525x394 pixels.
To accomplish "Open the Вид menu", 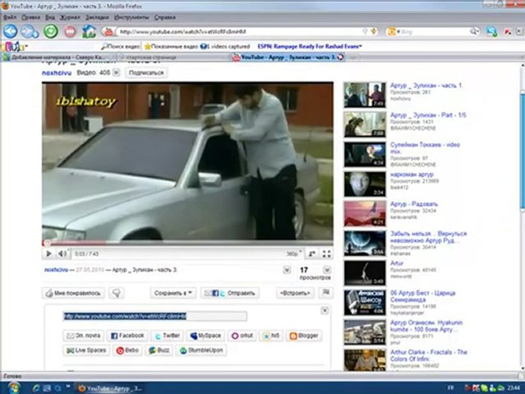I will (50, 18).
